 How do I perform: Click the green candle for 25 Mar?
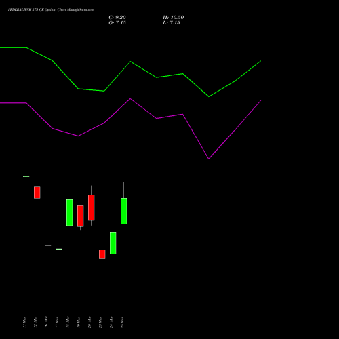coord(124,211)
